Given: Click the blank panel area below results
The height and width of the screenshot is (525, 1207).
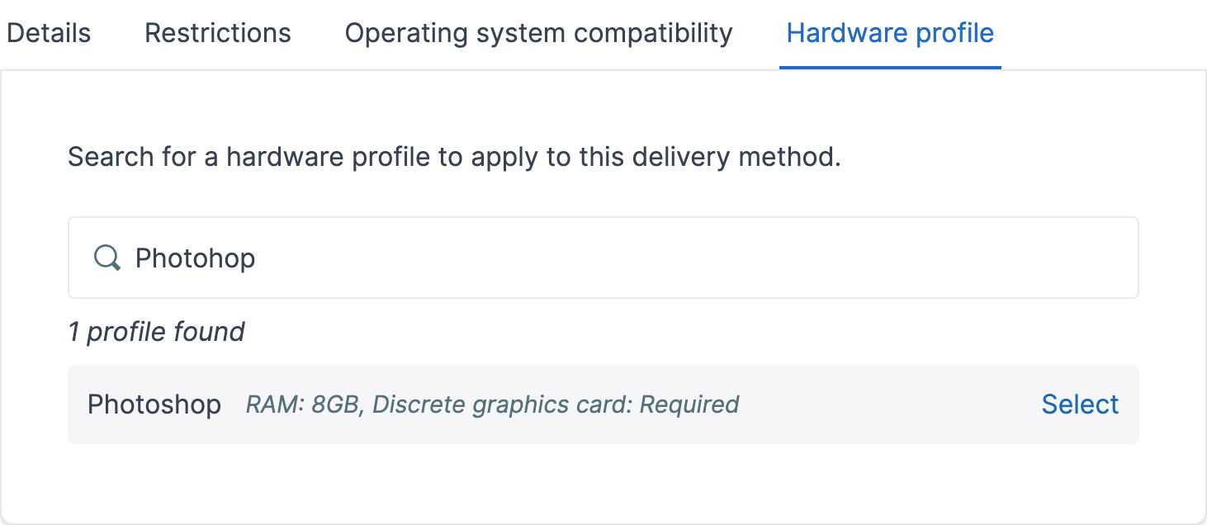Looking at the screenshot, I should [603, 483].
